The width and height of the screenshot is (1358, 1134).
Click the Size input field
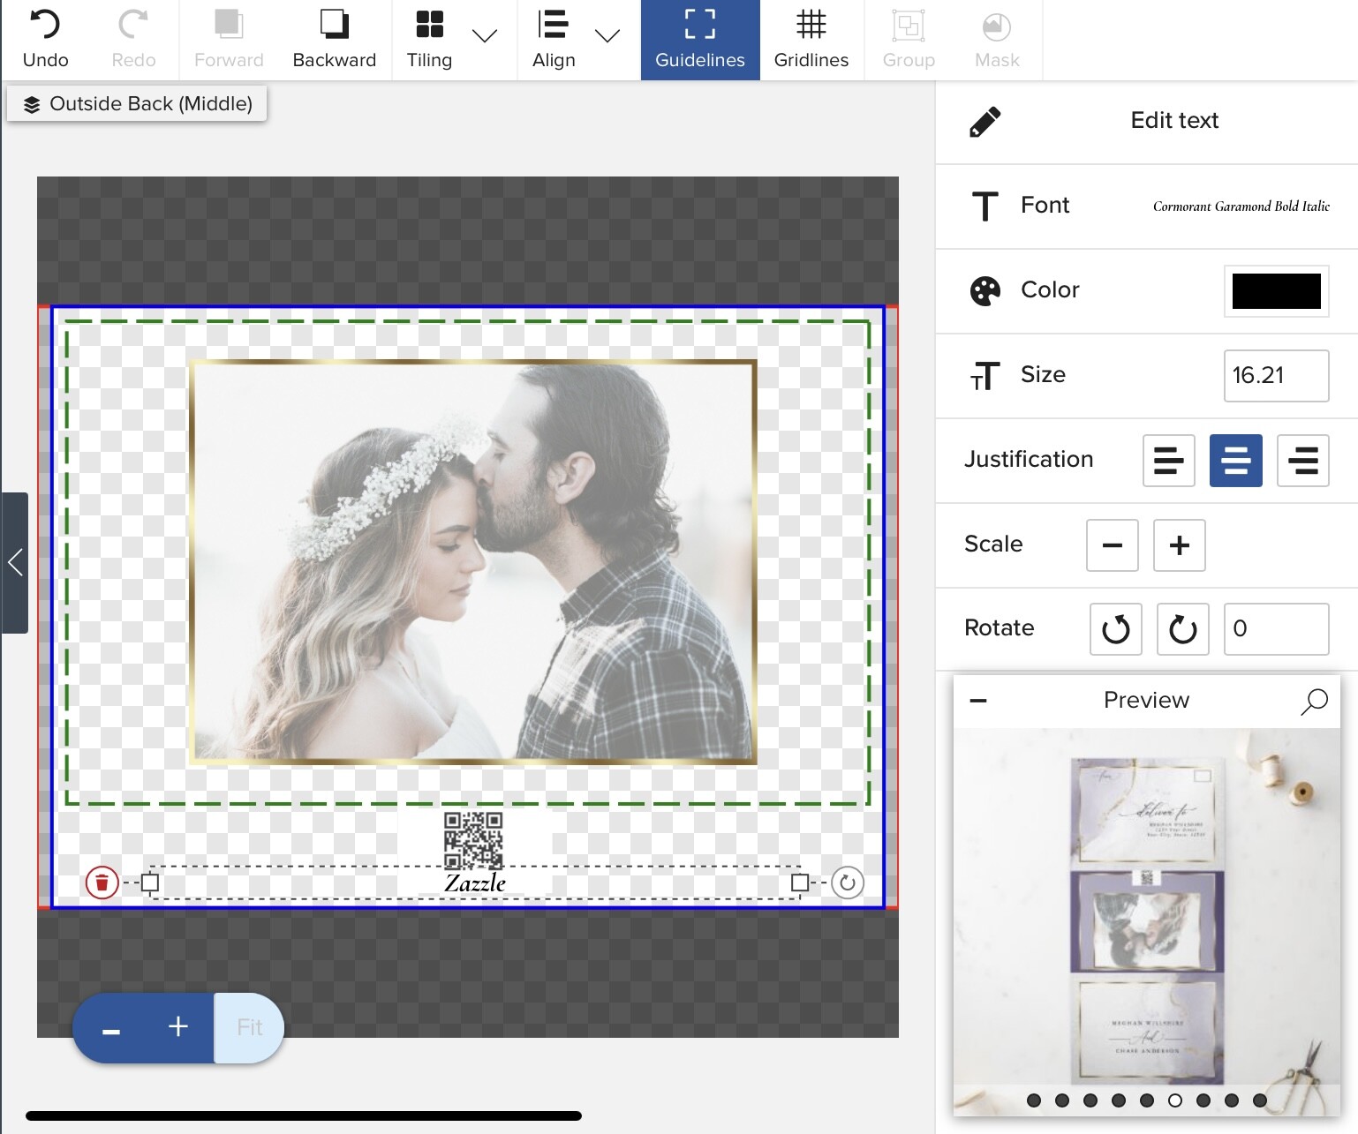(1276, 376)
